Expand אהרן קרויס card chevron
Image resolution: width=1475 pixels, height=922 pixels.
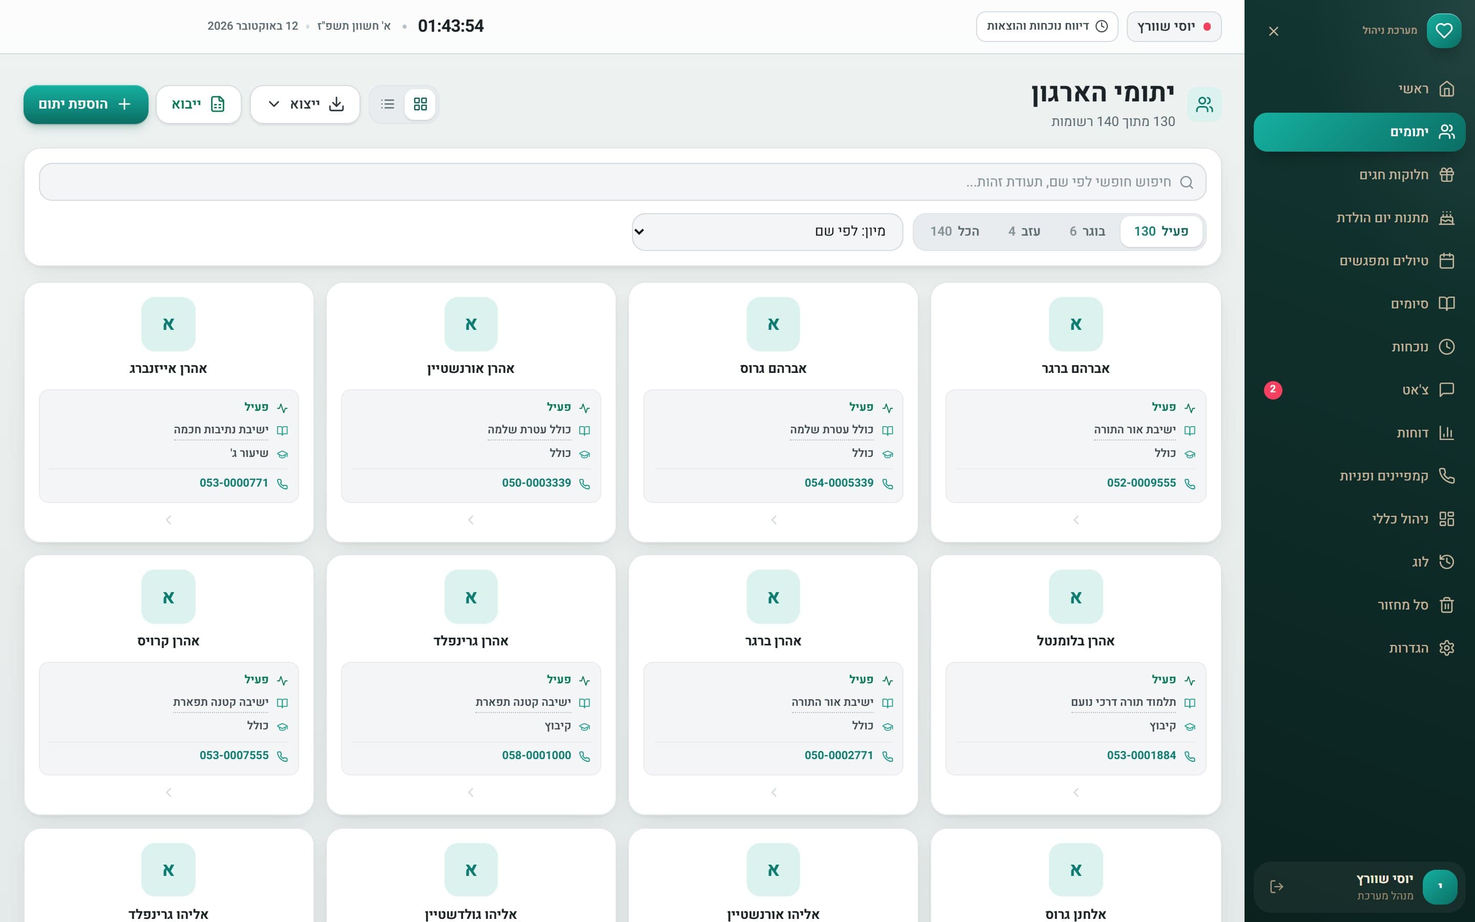[169, 792]
